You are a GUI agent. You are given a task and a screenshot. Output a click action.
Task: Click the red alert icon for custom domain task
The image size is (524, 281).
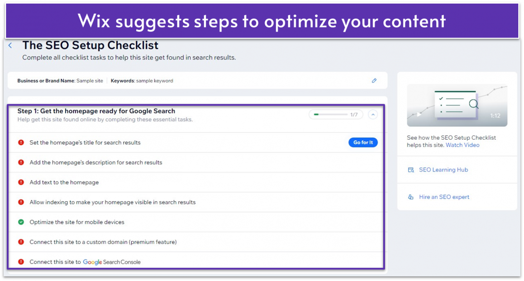pos(20,242)
